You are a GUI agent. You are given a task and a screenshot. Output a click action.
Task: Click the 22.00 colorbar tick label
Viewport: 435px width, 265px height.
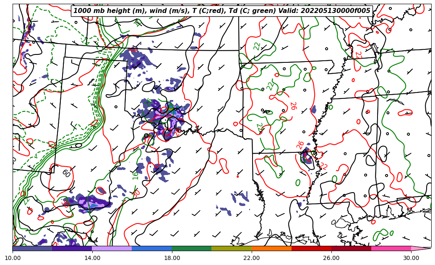pyautogui.click(x=252, y=258)
